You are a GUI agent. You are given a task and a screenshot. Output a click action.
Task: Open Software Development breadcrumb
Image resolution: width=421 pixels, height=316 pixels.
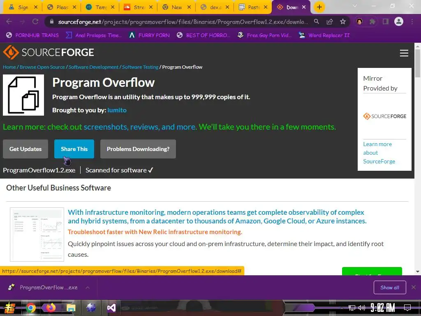point(93,67)
